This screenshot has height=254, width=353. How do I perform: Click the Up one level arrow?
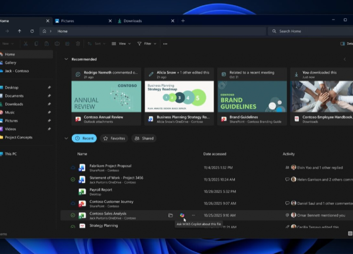[19, 31]
